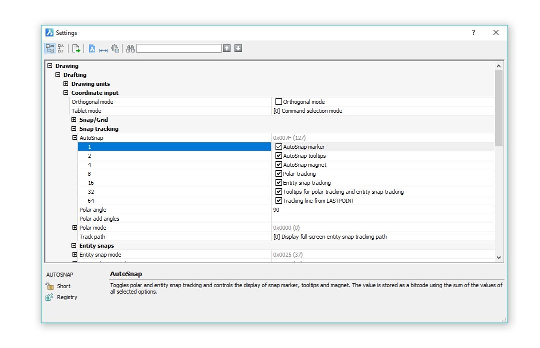Click the Settings dialog help question mark
The image size is (540, 348).
(473, 32)
